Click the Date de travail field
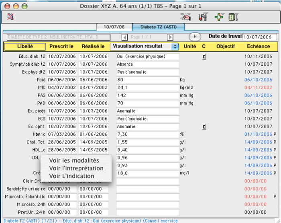The image size is (281, 223). (x=259, y=37)
